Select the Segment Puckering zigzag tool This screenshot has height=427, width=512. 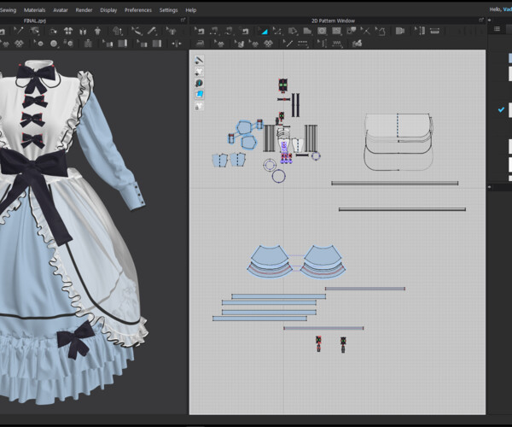(337, 44)
